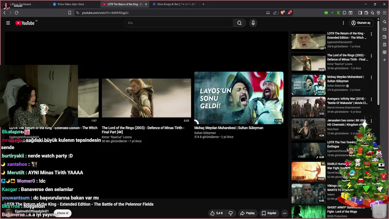Click the green X extension icon
The image size is (389, 219).
coord(338,13)
